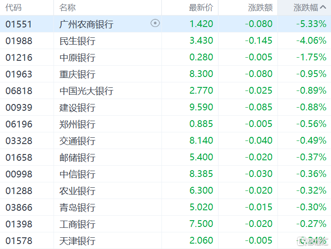Screen dimensions: 331x249
Task: Click the 代码 column header
Action: (x=13, y=8)
